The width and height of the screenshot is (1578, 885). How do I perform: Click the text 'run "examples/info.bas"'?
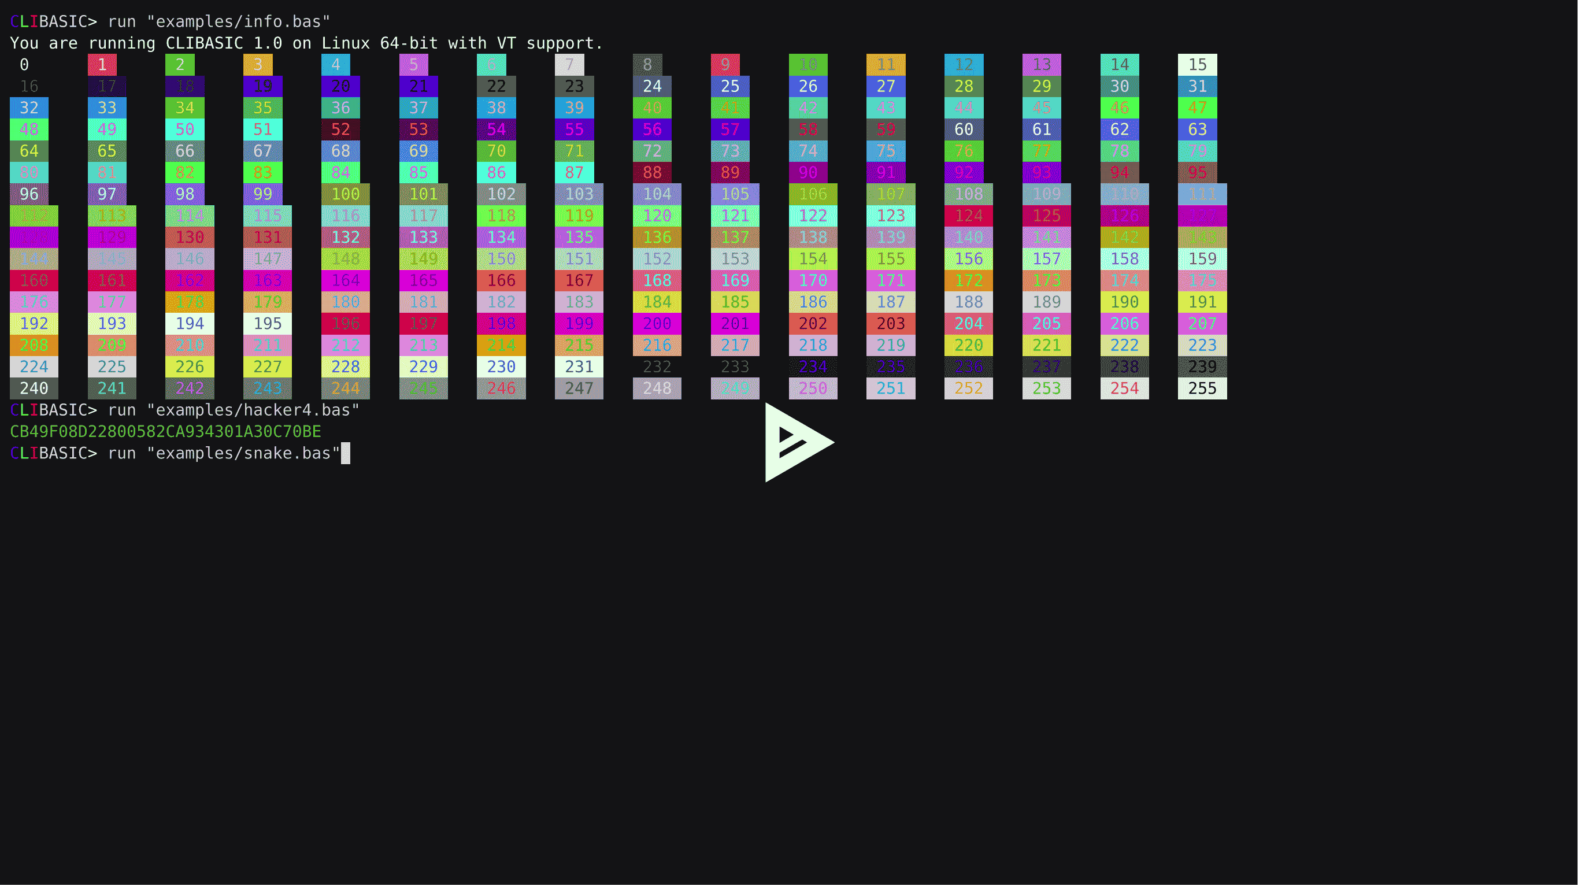(219, 22)
